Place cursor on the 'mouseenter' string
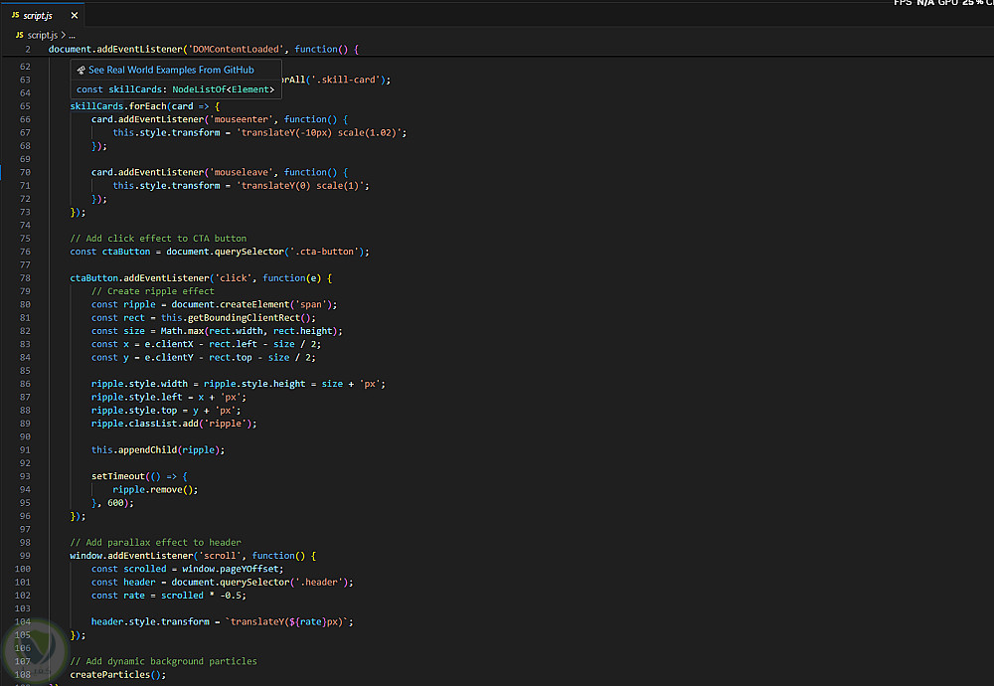Screen dimensions: 994x686 click(x=242, y=119)
